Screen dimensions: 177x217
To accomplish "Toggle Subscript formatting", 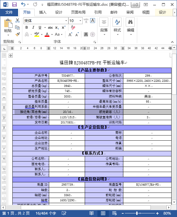I will (x=57, y=27).
